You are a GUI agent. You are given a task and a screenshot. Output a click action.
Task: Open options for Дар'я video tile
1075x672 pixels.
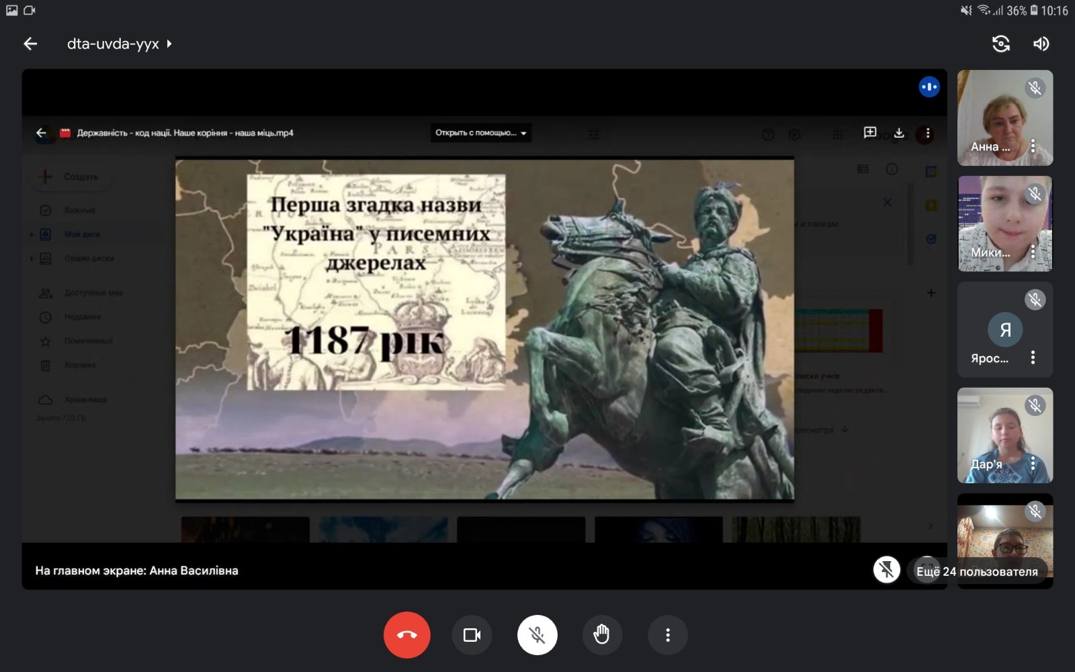[x=1033, y=464]
